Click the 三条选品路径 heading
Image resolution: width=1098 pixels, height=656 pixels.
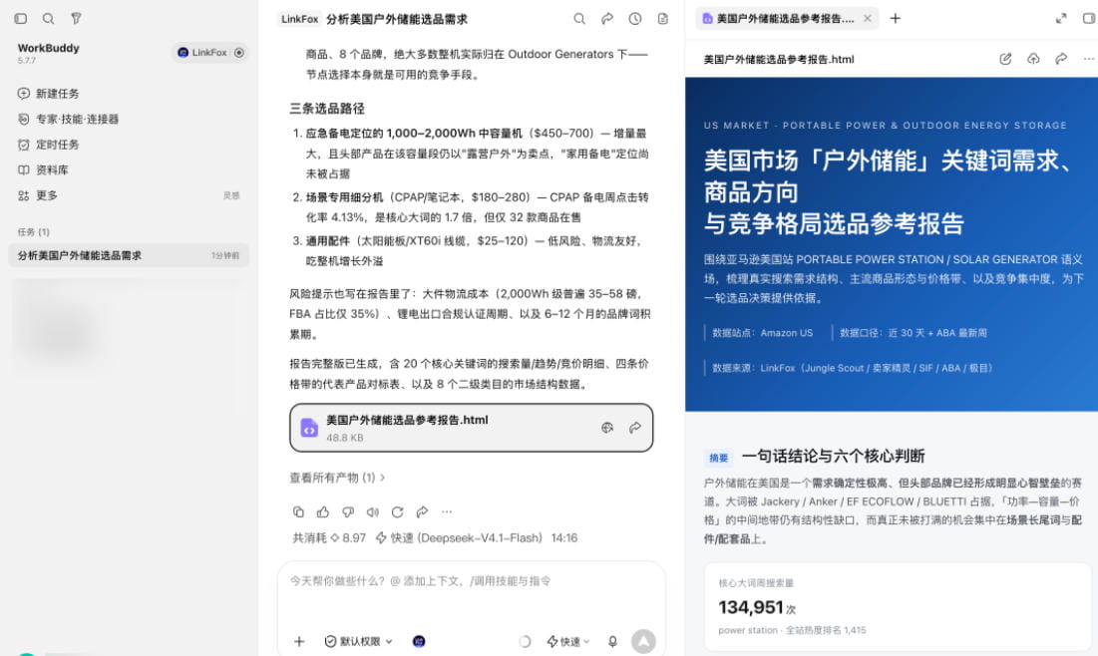point(327,109)
